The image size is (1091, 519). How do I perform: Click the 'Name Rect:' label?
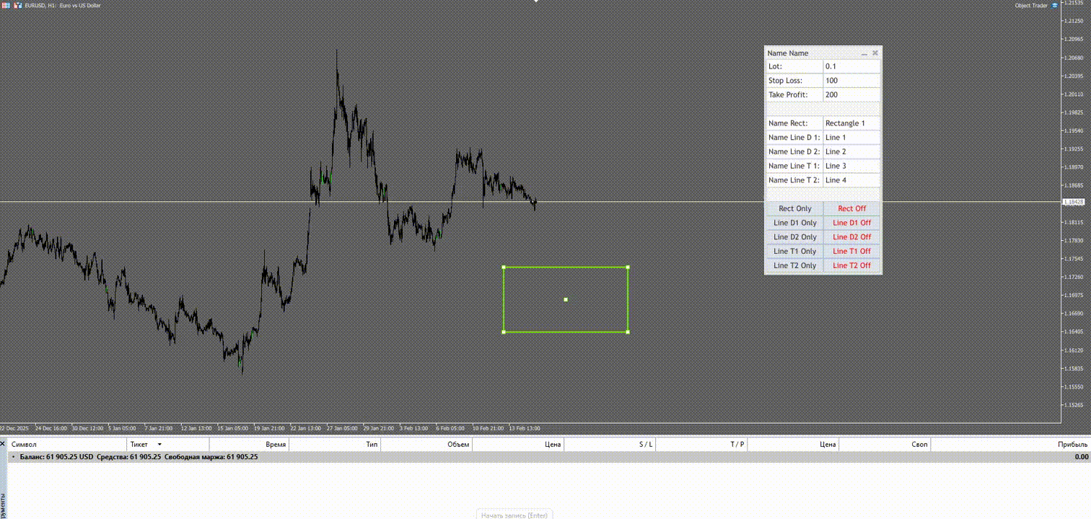tap(788, 123)
